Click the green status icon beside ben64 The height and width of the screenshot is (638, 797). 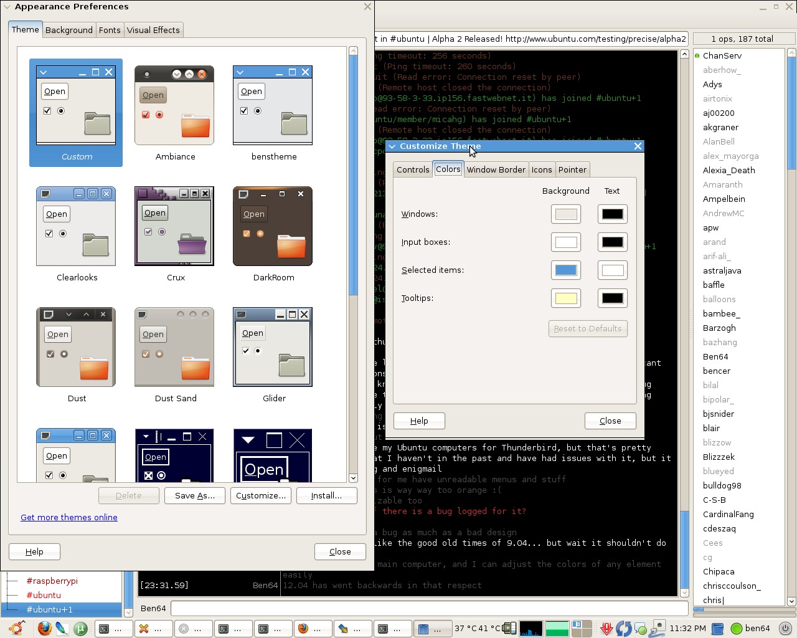pos(737,628)
